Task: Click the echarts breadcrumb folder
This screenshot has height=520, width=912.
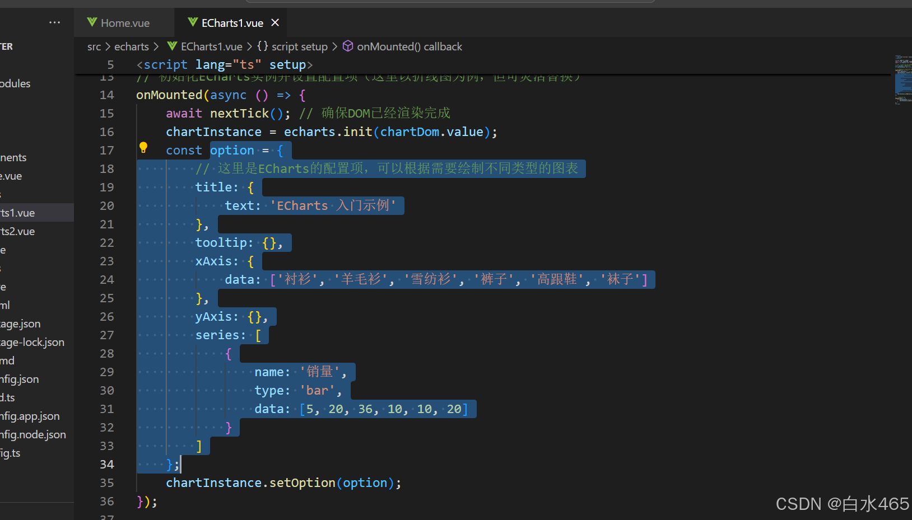Action: coord(132,46)
